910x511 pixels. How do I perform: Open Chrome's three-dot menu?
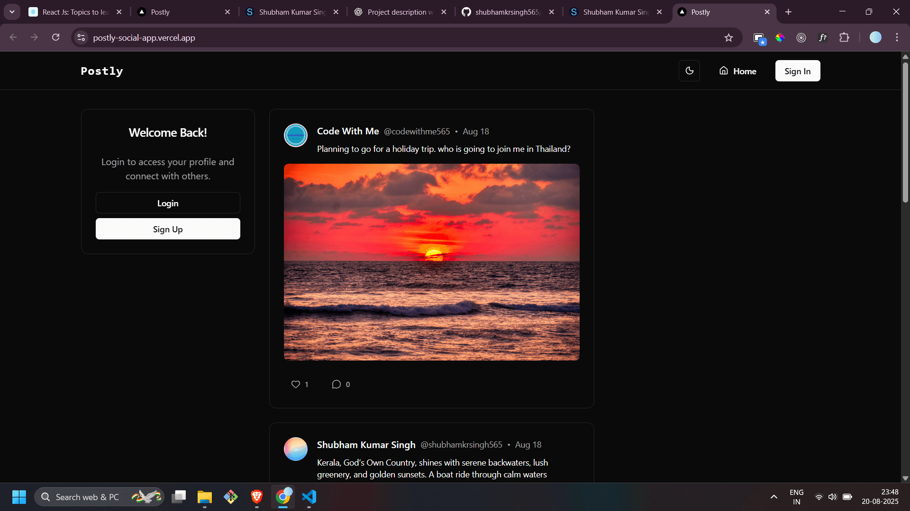pos(897,37)
